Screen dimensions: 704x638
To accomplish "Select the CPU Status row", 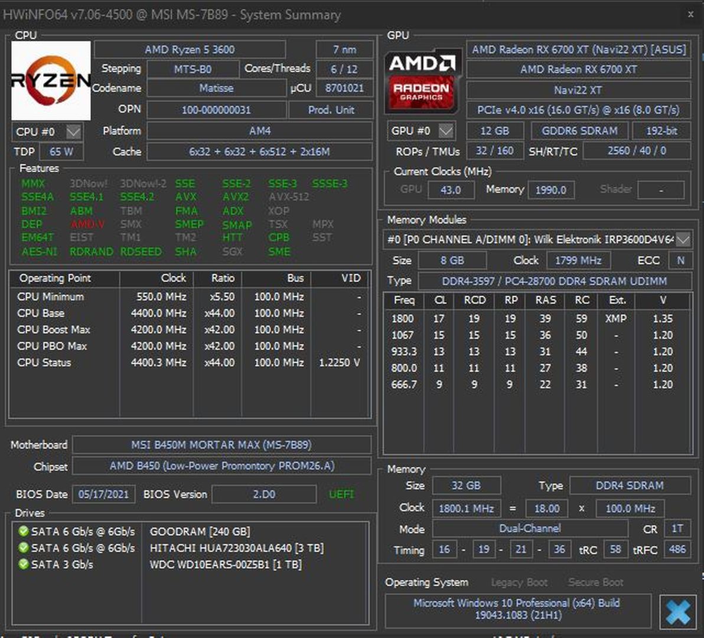I will pyautogui.click(x=190, y=362).
